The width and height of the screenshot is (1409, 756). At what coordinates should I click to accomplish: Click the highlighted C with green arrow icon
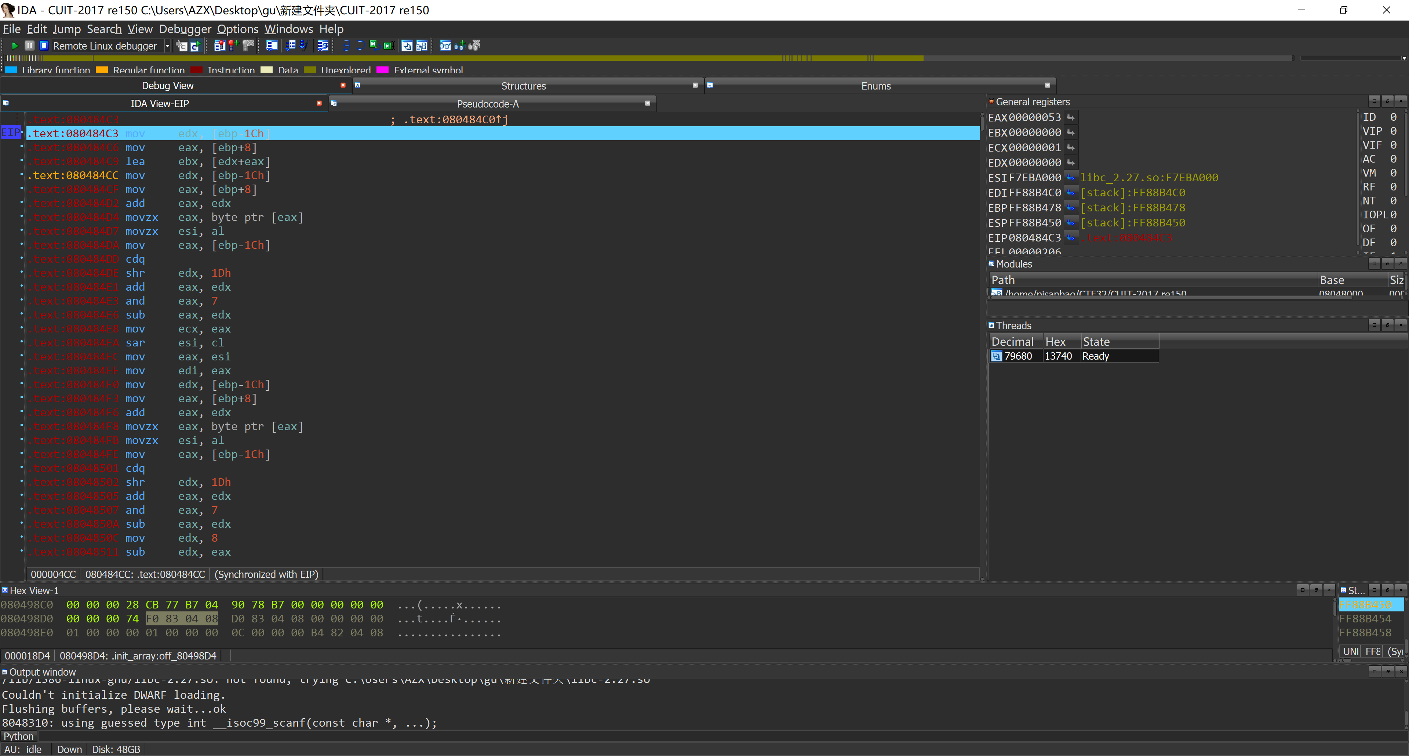196,46
